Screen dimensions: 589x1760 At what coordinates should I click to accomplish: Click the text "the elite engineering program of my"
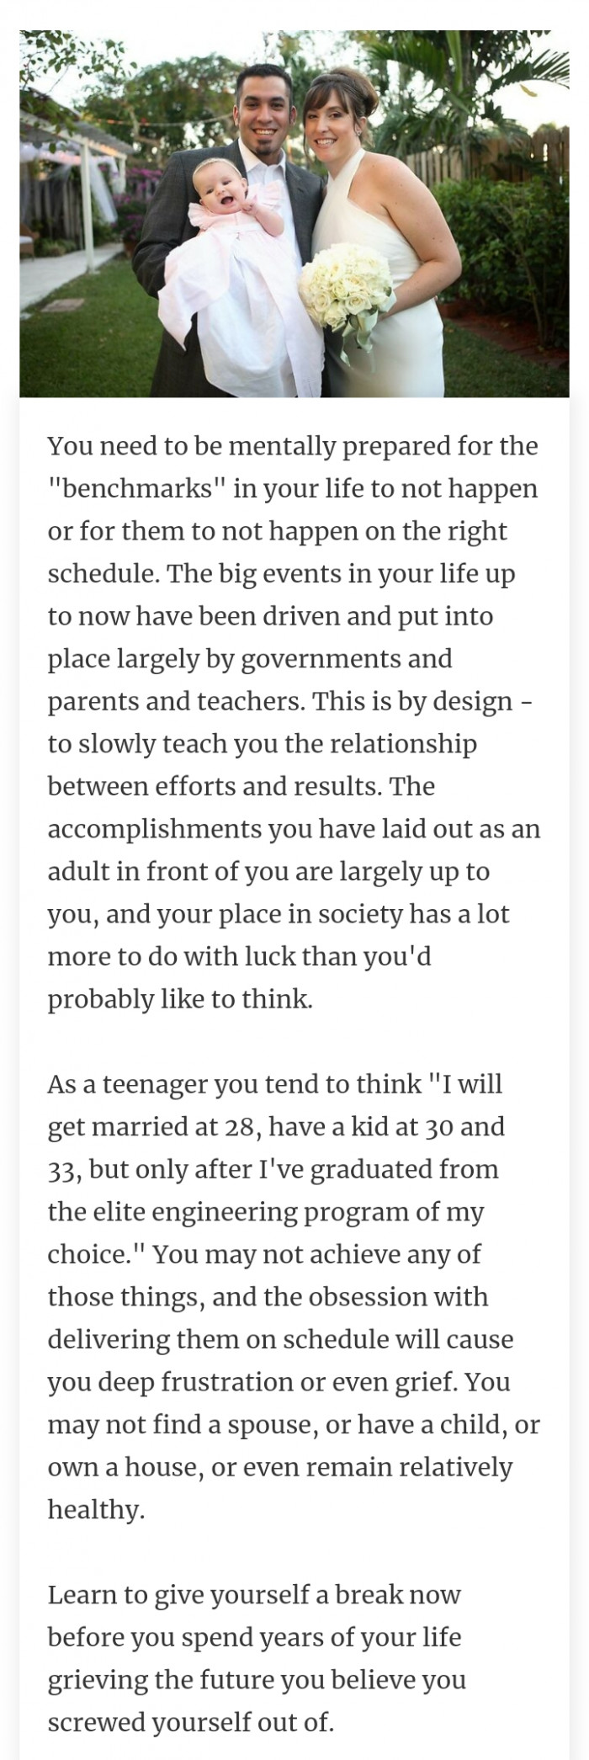point(266,1212)
